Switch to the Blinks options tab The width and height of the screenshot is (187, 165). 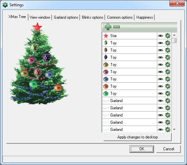[x=93, y=17]
